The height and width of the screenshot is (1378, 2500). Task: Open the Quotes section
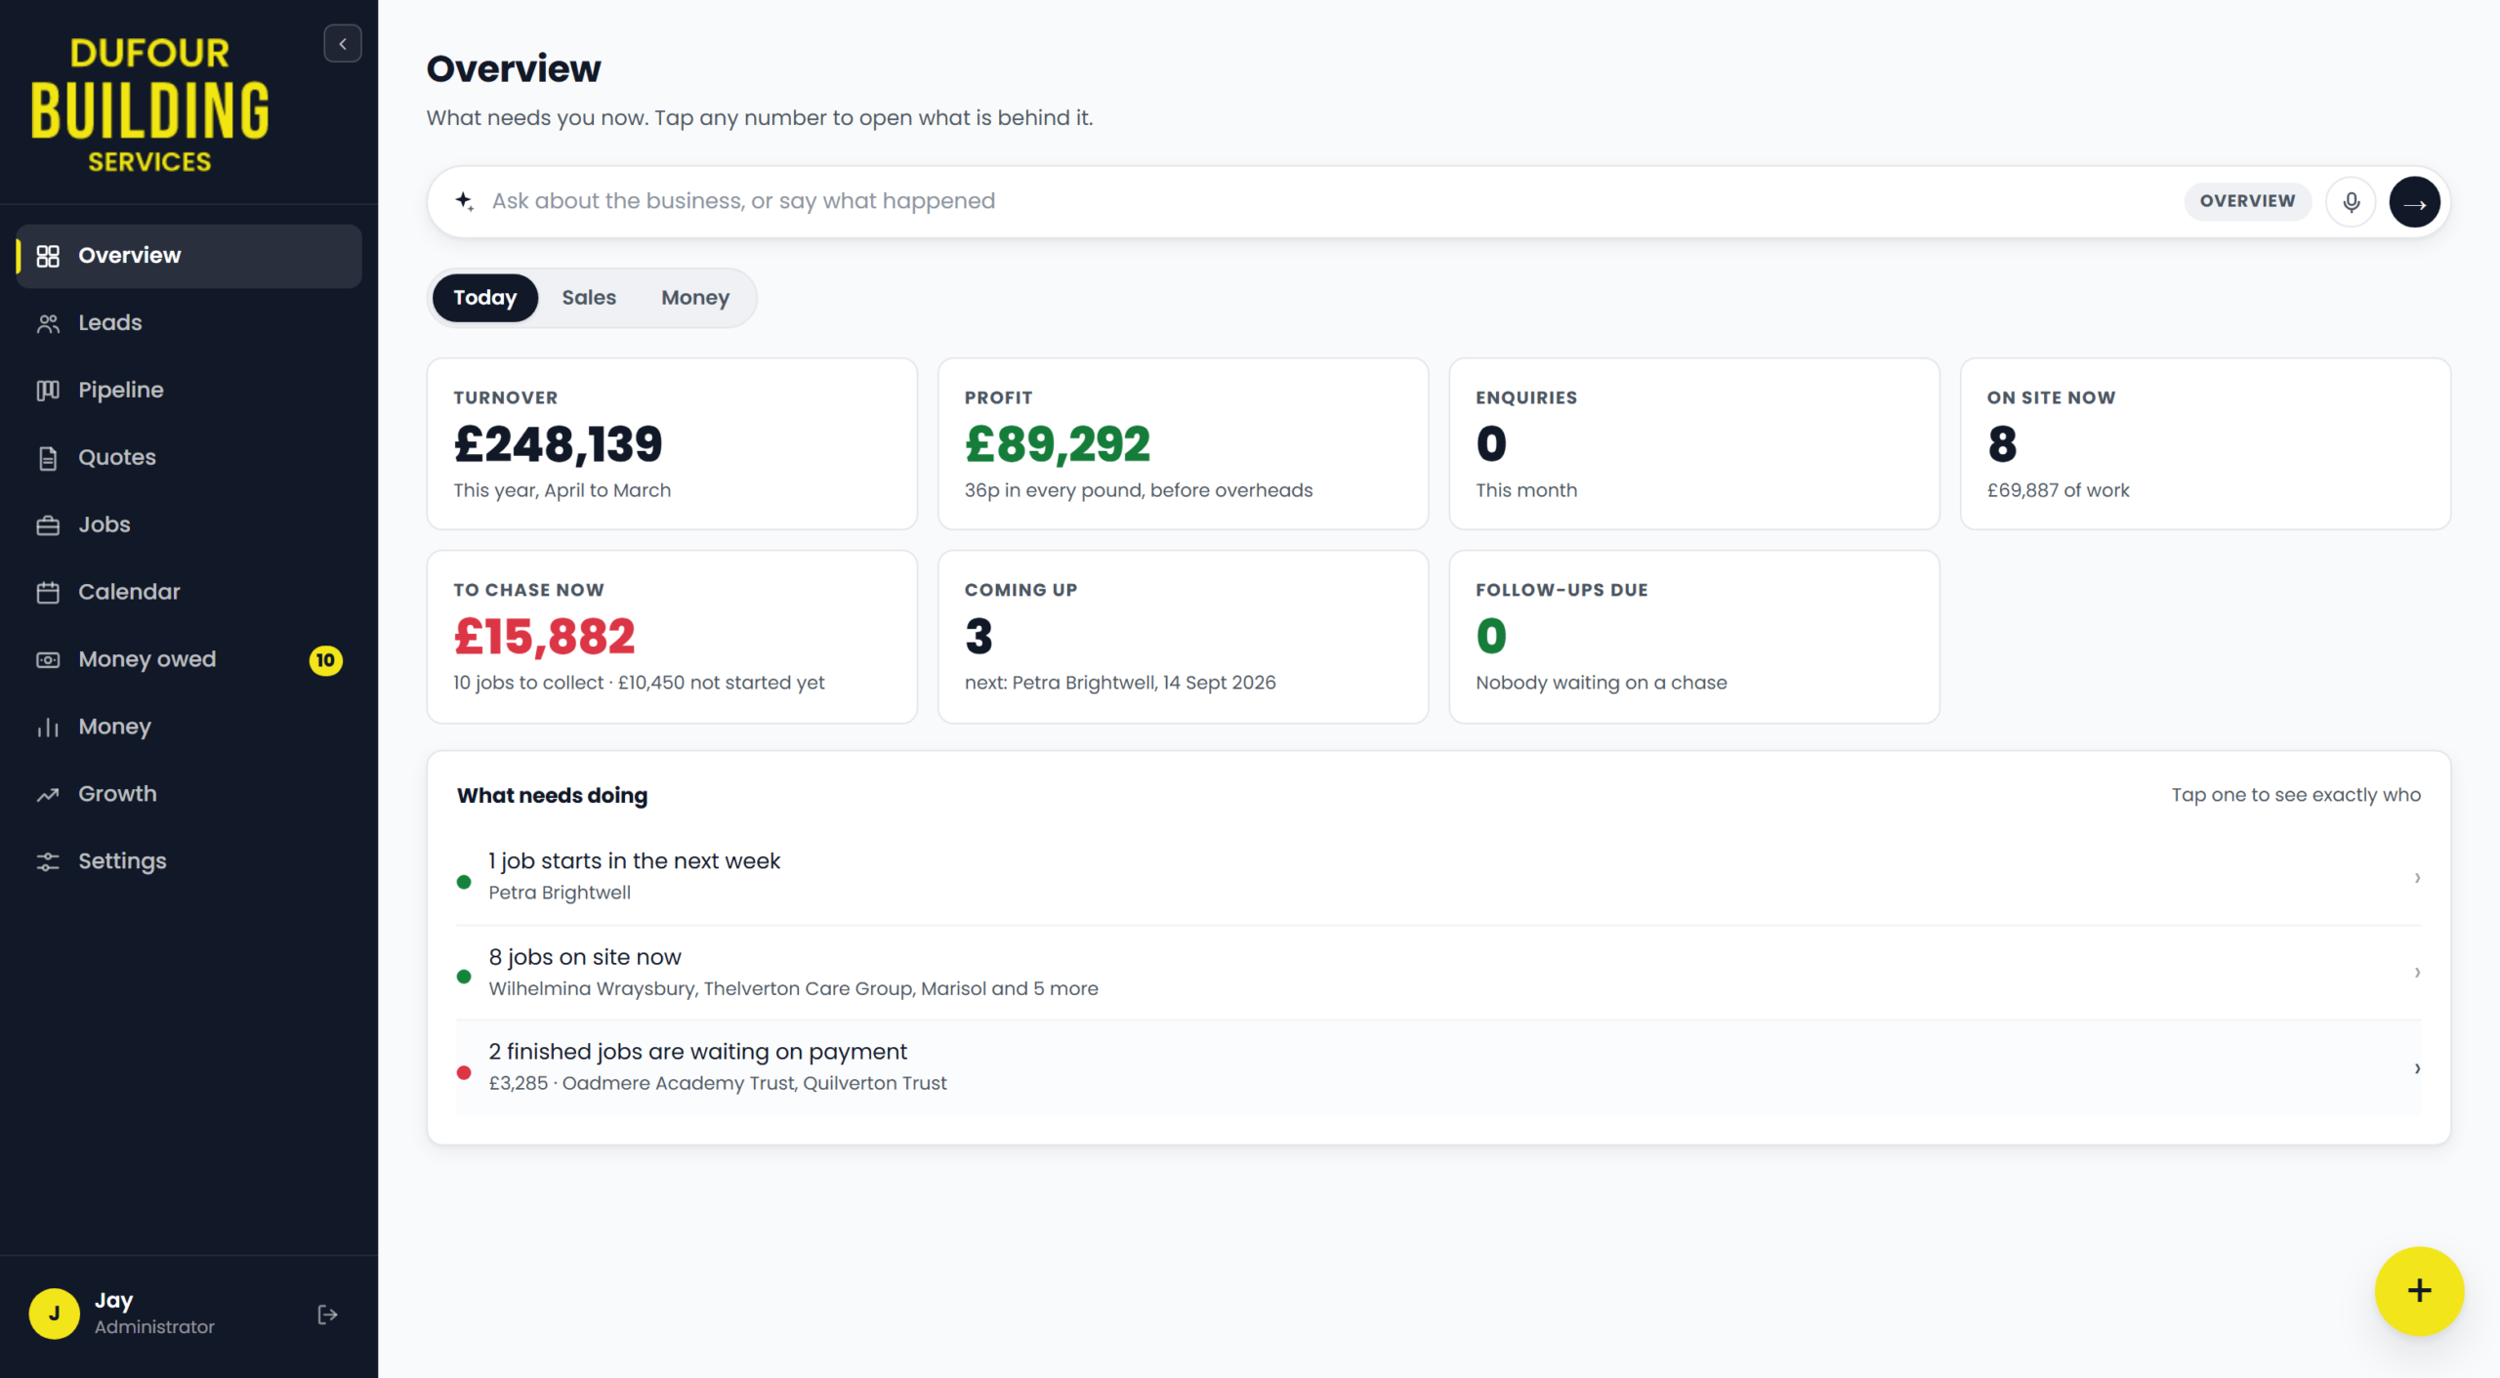188,458
